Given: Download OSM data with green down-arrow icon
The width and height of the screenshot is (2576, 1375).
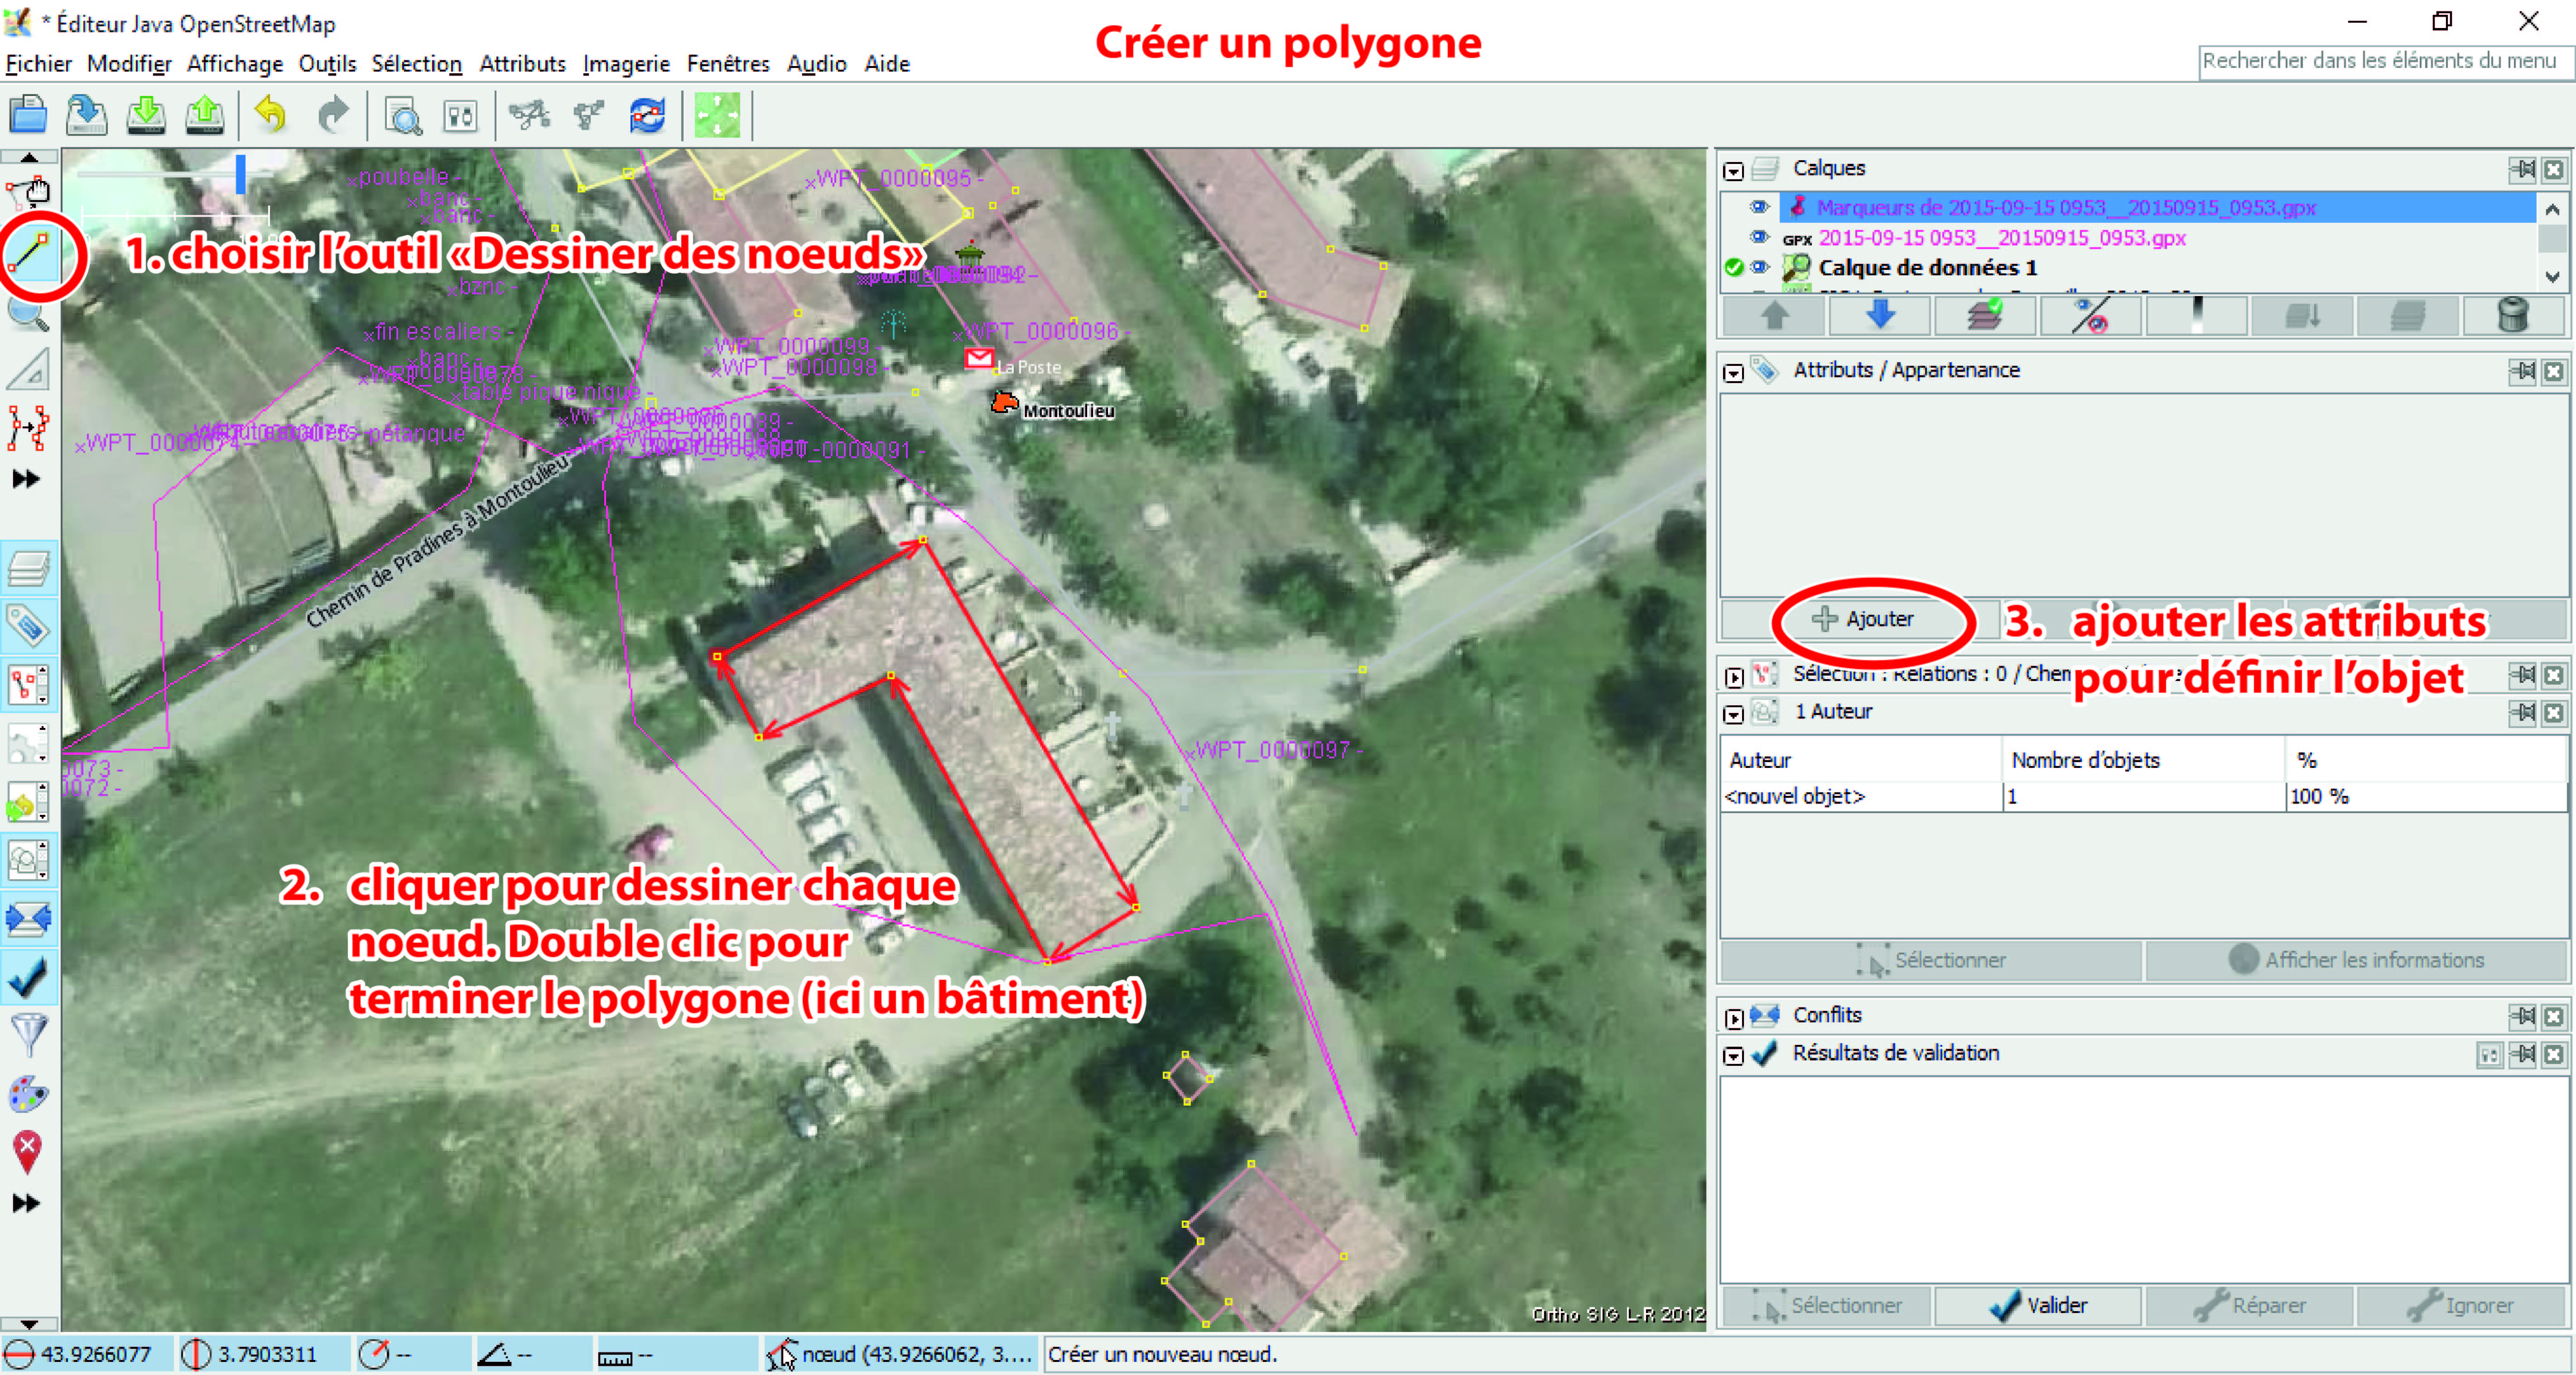Looking at the screenshot, I should point(146,116).
